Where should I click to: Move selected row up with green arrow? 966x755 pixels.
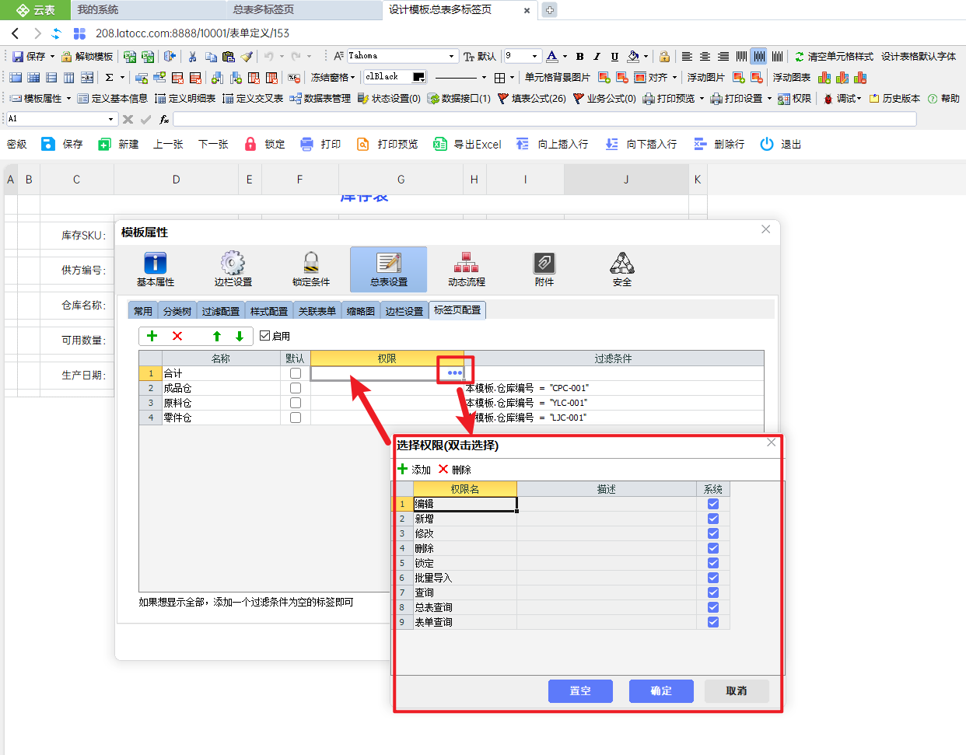pos(217,336)
